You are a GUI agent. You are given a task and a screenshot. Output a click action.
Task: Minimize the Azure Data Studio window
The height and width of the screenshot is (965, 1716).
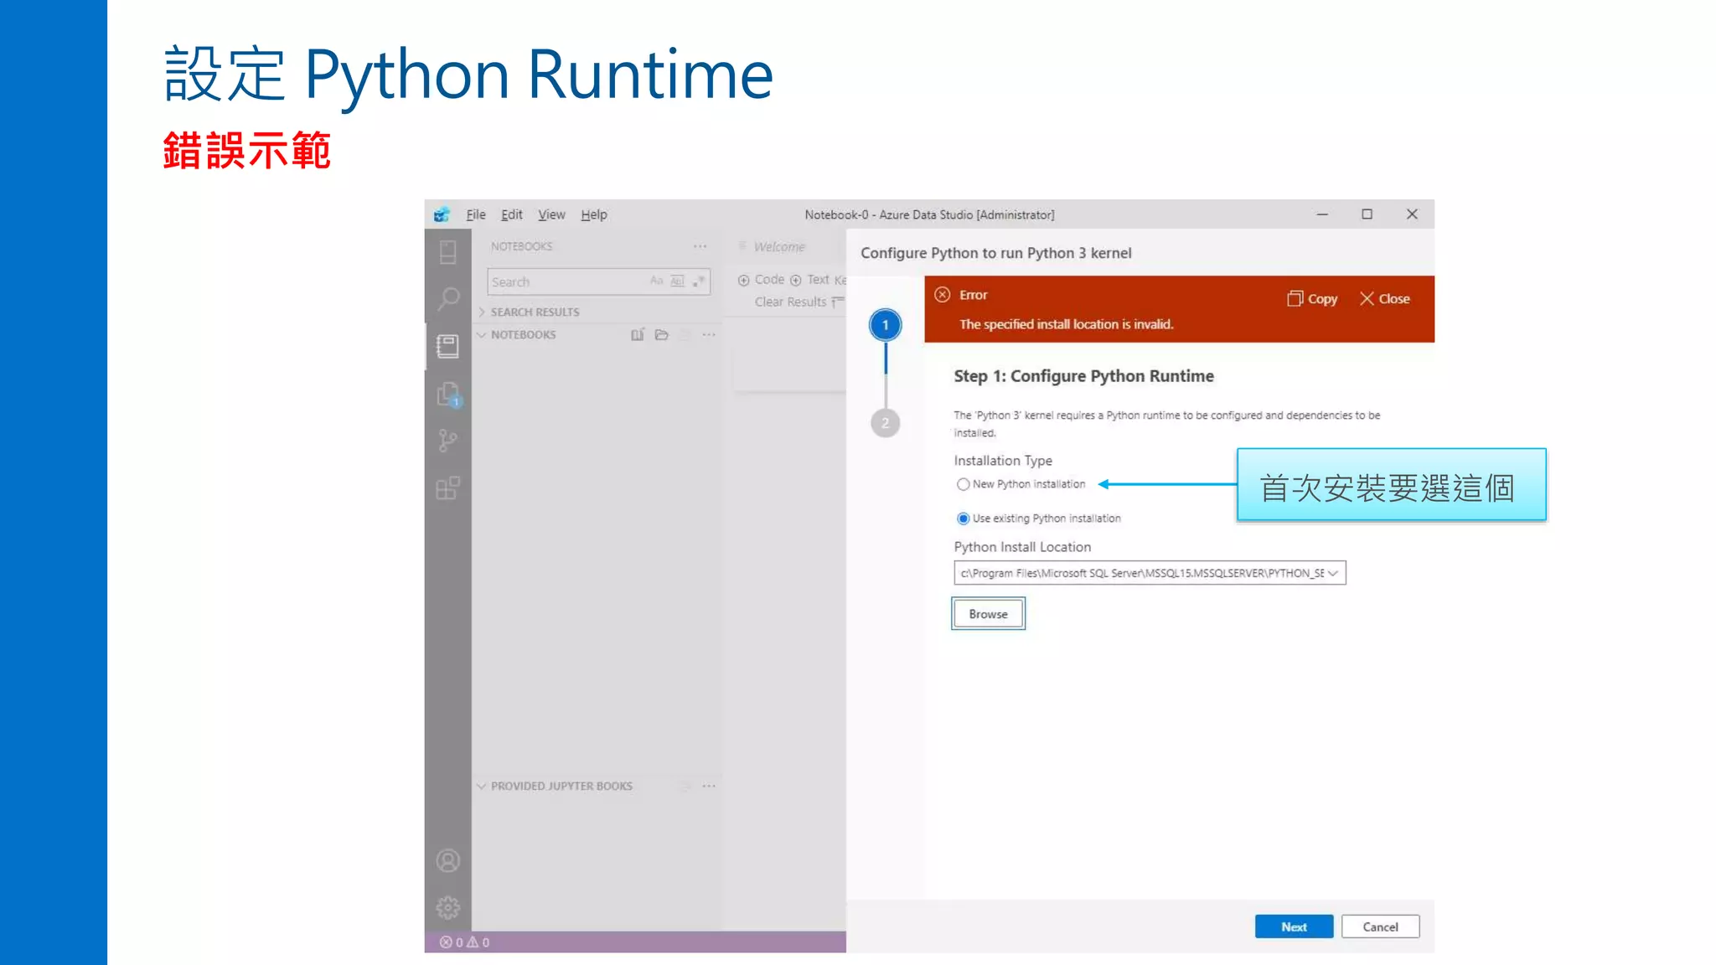[1322, 214]
